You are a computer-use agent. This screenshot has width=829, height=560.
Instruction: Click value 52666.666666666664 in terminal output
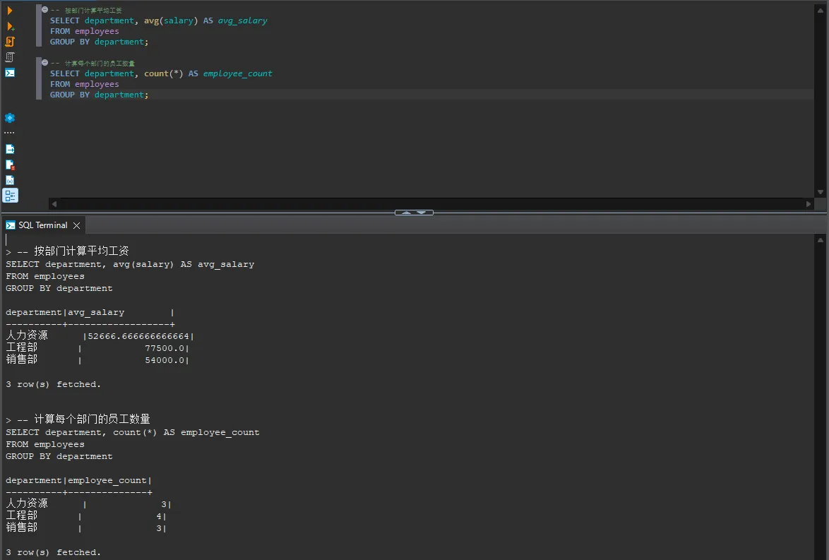(x=138, y=336)
